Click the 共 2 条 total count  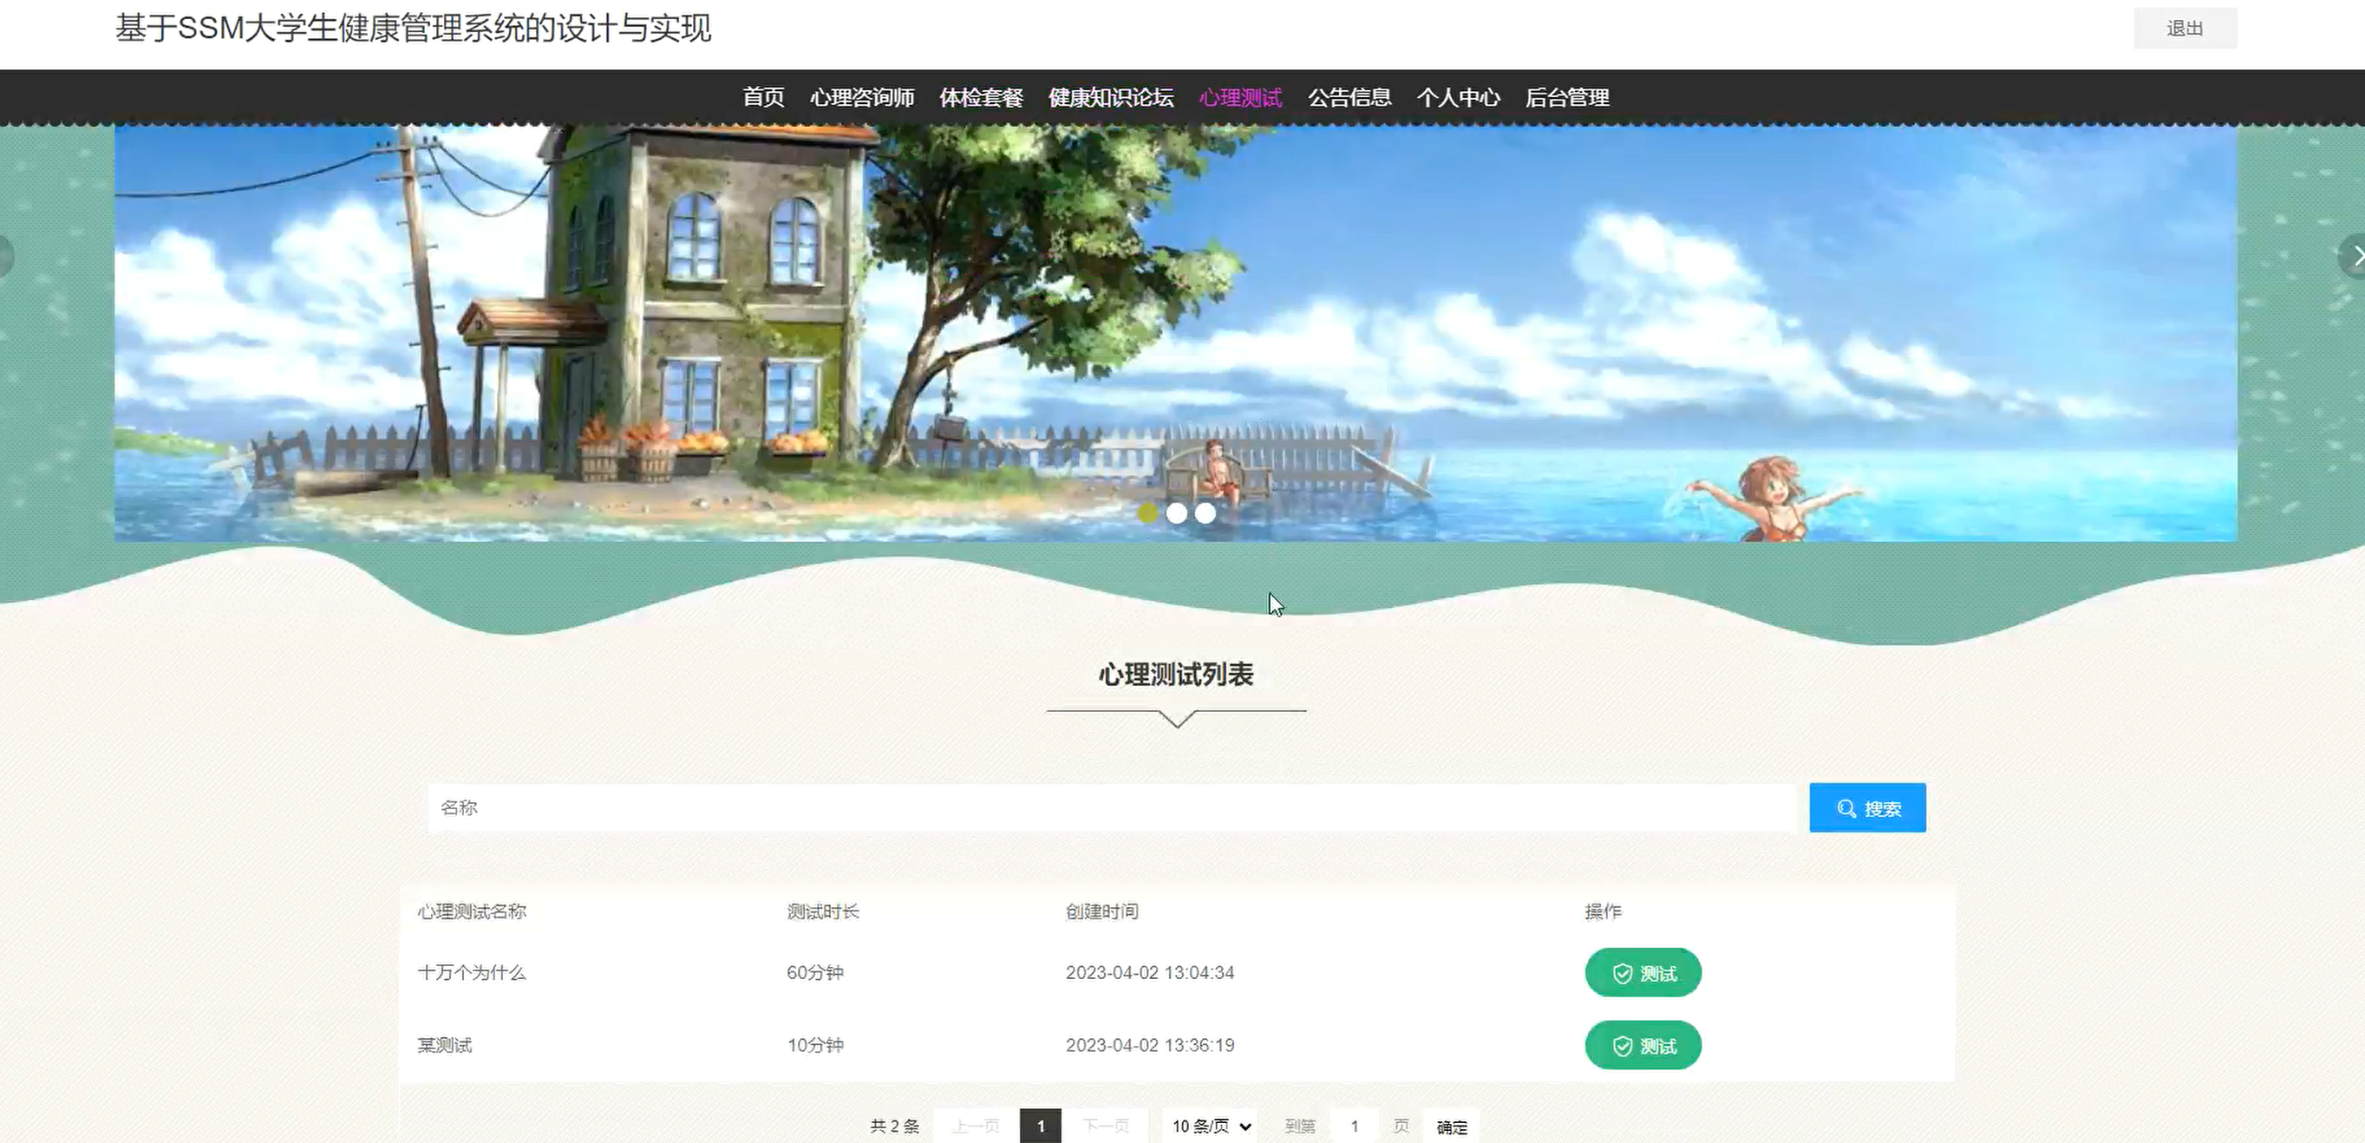click(894, 1127)
